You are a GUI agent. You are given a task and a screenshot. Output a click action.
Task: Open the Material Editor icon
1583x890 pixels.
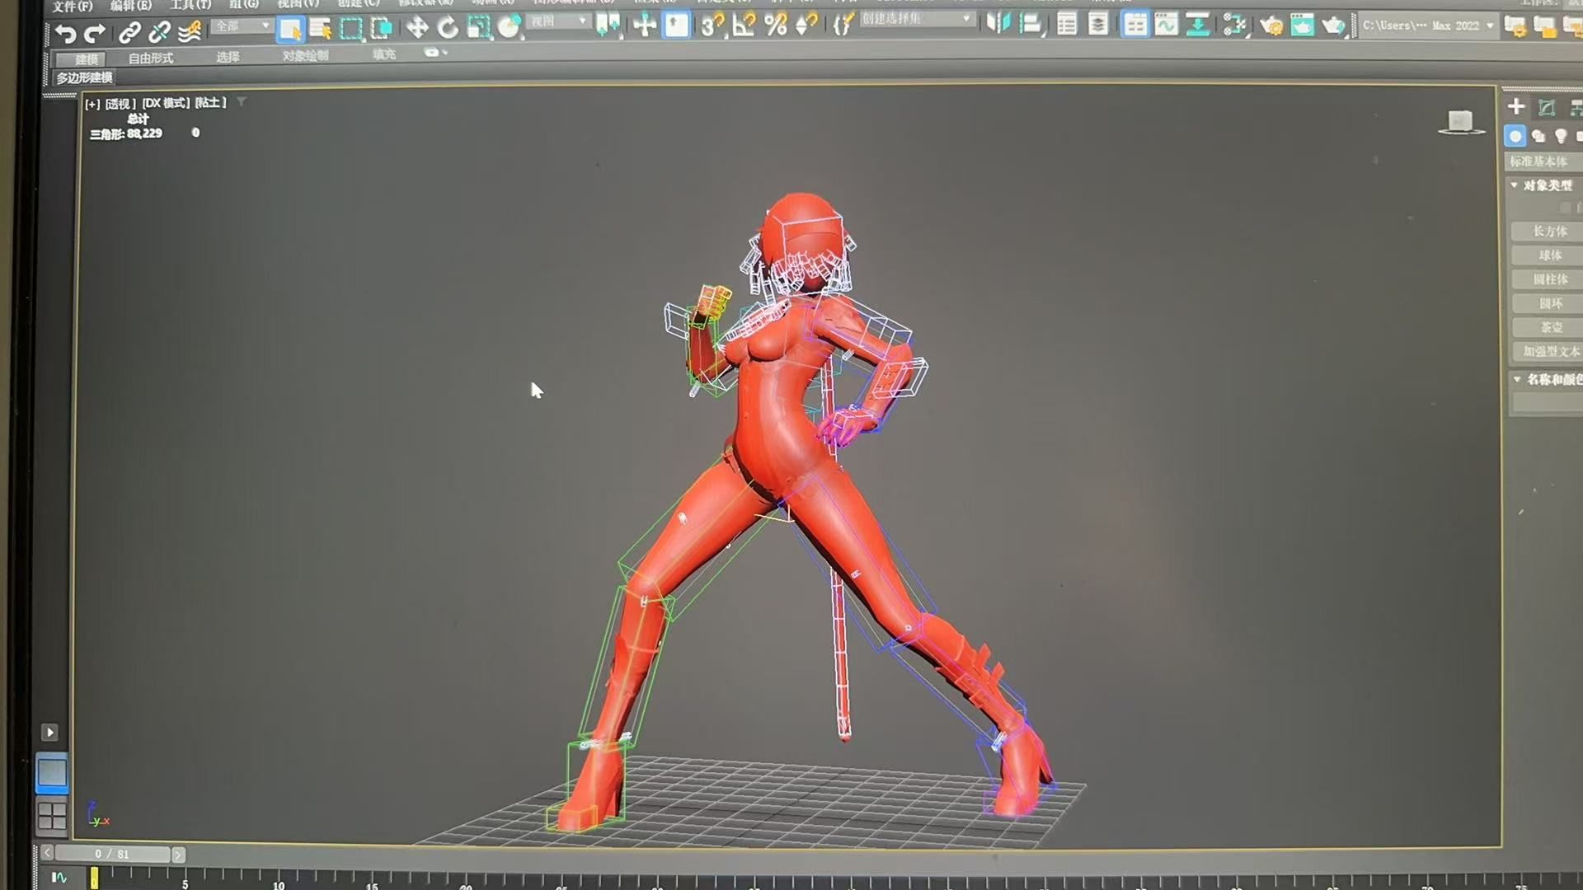1234,26
